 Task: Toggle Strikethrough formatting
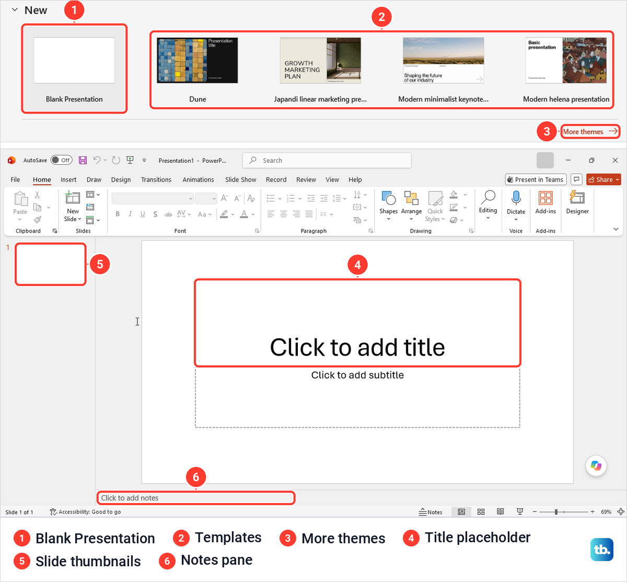(168, 214)
